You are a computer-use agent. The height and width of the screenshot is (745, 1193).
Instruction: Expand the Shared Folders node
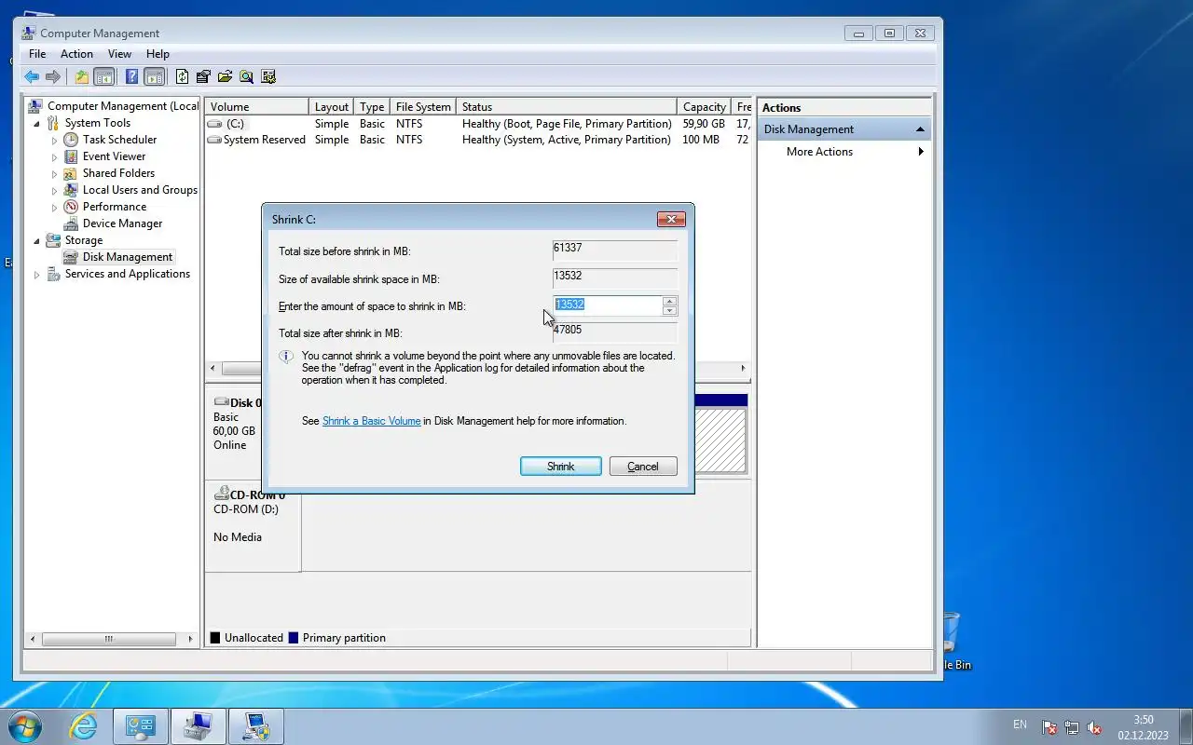[54, 173]
